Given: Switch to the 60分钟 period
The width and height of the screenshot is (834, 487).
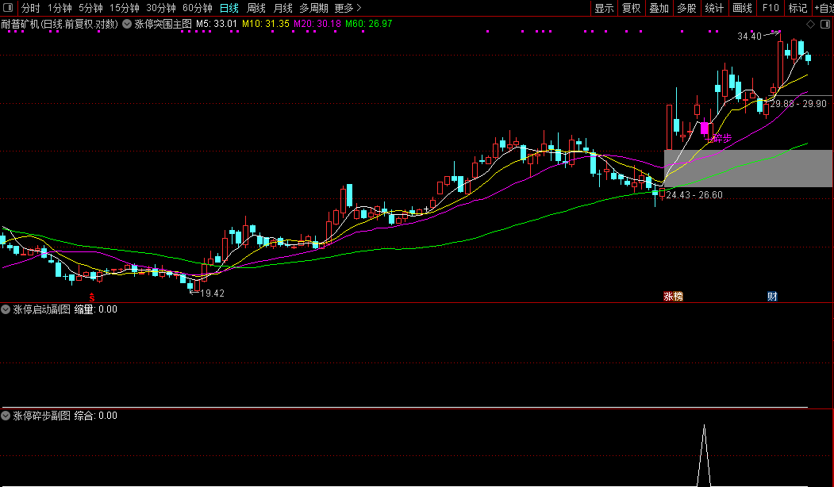Looking at the screenshot, I should point(198,8).
